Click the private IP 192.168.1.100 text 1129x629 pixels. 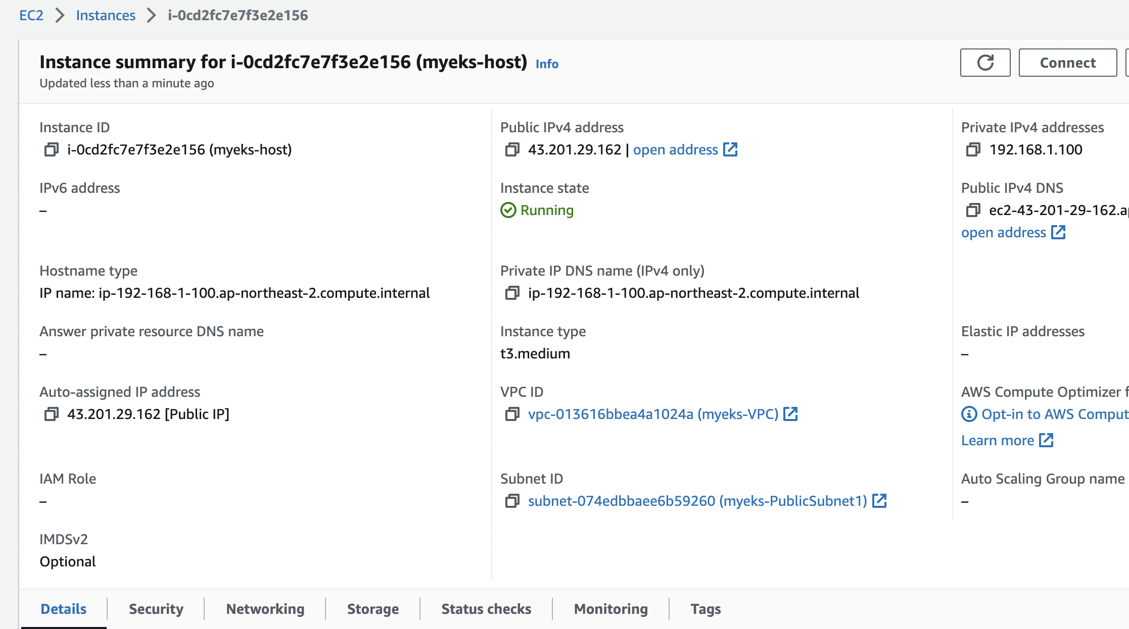(1036, 149)
